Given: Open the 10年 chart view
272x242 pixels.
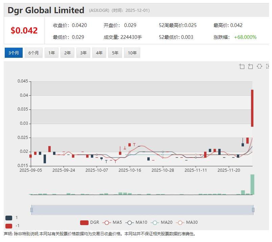Looking at the screenshot, I should tap(132, 53).
